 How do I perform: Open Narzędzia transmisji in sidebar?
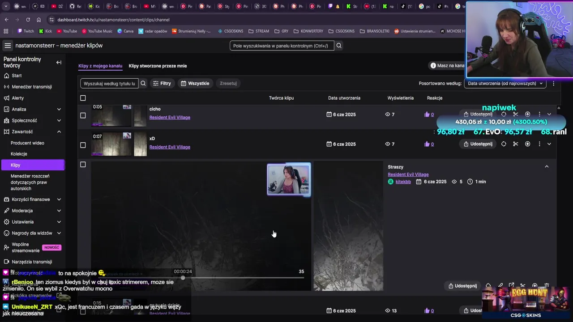32,262
